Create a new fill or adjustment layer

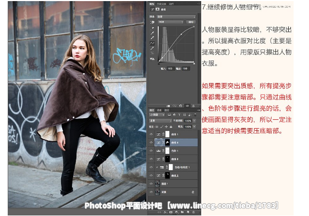point(176,212)
